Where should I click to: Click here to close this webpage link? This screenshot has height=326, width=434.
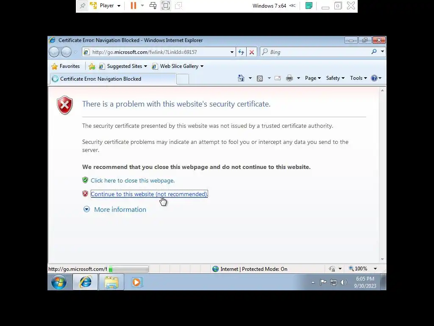pyautogui.click(x=133, y=180)
